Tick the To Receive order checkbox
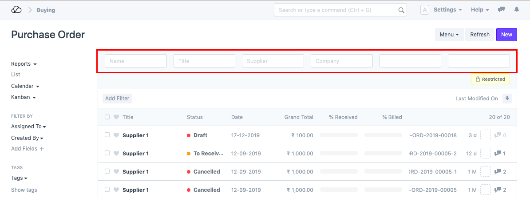 click(x=107, y=153)
